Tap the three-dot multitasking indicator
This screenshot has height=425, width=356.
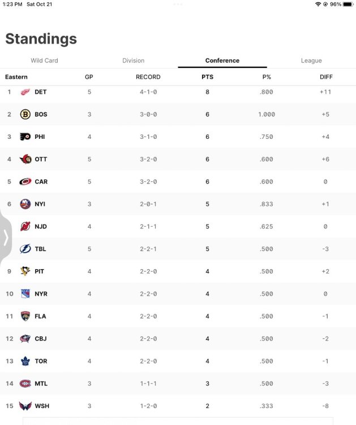pos(178,4)
